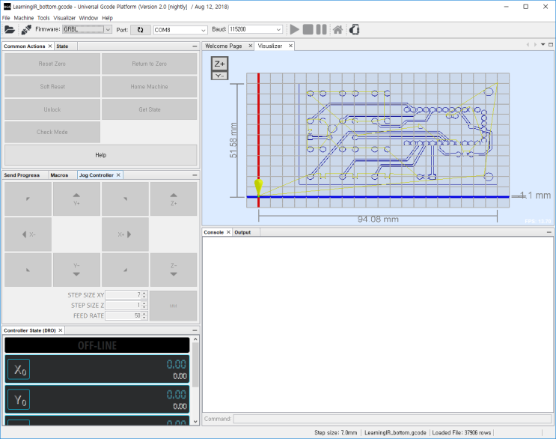The image size is (556, 439).
Task: Click the pause icon in toolbar
Action: point(321,29)
